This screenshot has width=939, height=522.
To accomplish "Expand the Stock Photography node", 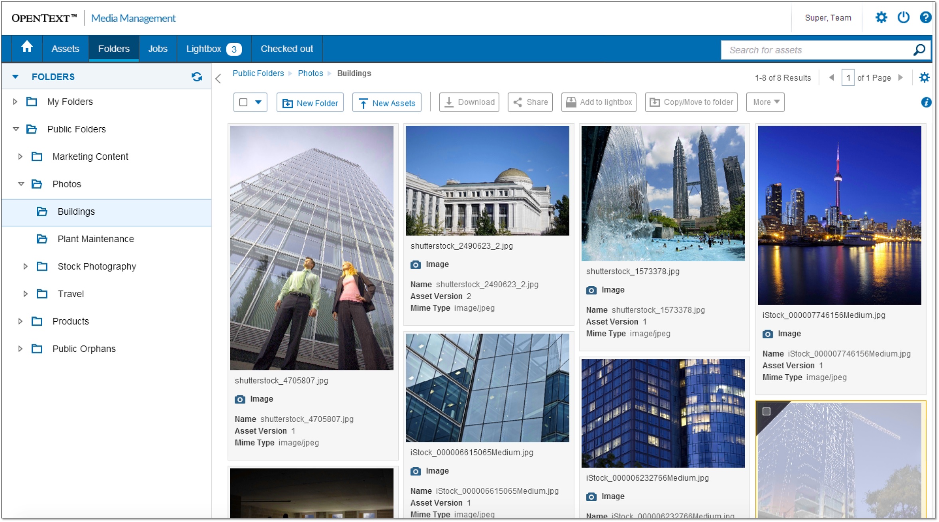I will 25,266.
